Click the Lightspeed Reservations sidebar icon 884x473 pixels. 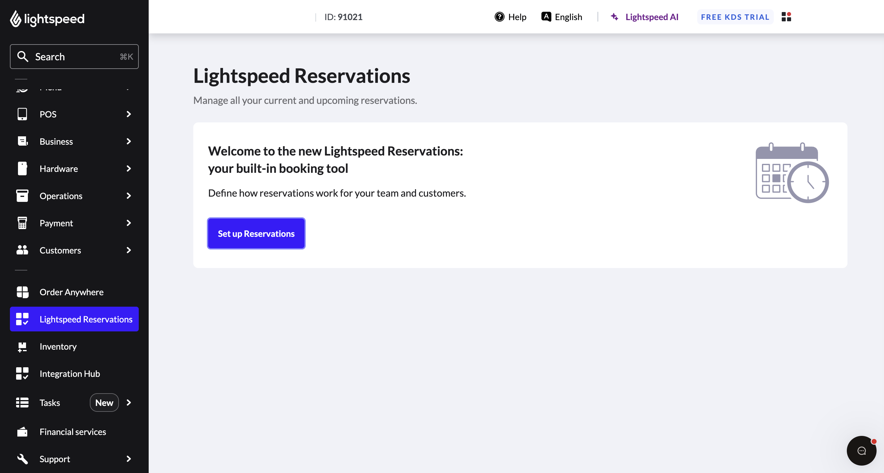[22, 319]
